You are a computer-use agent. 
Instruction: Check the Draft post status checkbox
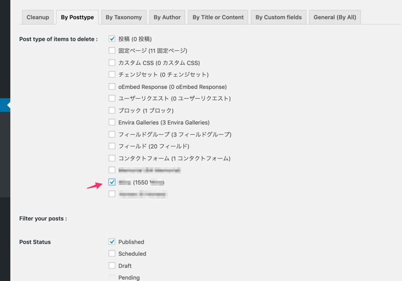pos(112,266)
